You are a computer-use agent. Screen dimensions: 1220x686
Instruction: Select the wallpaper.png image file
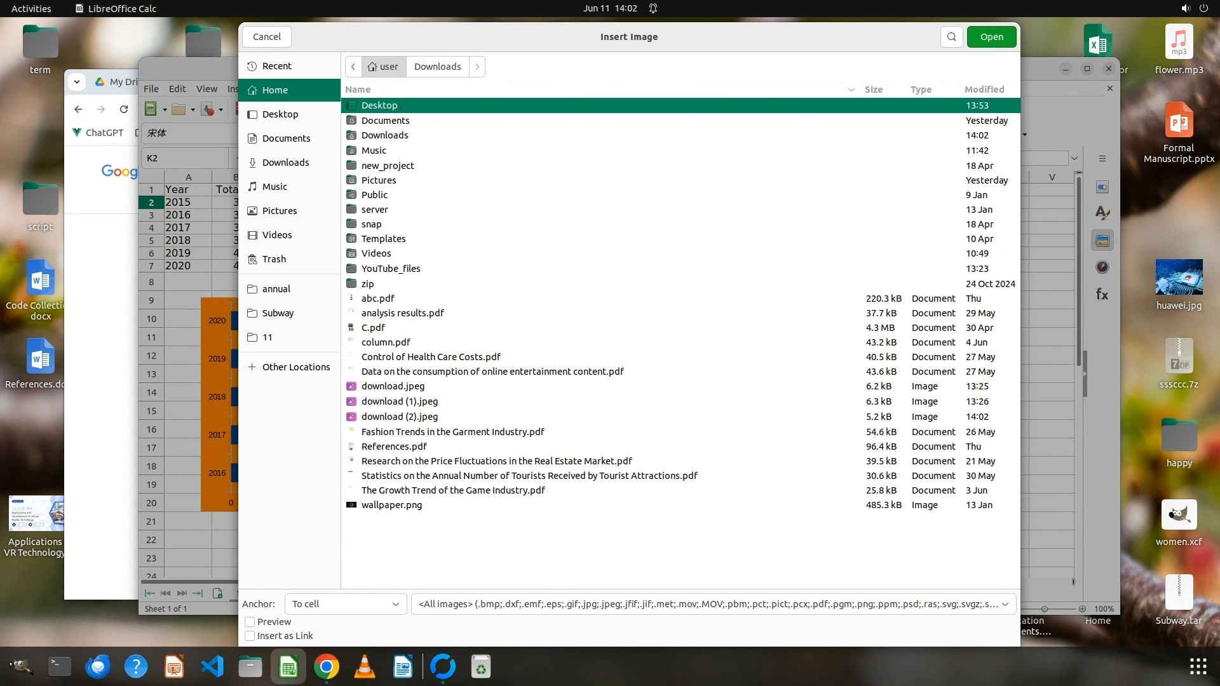(x=391, y=505)
